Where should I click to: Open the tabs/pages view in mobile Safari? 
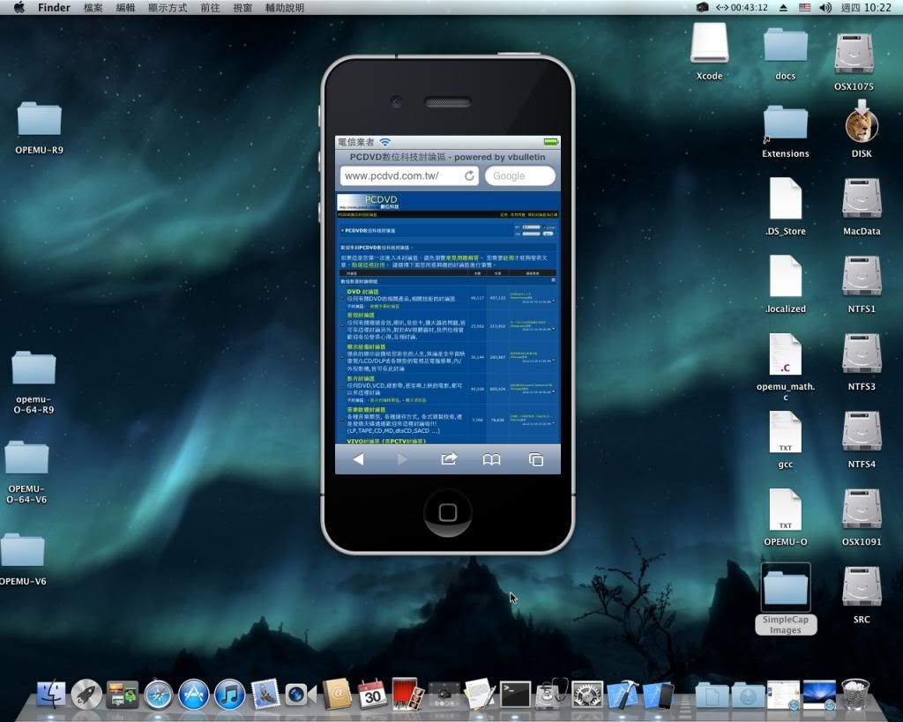click(x=536, y=459)
